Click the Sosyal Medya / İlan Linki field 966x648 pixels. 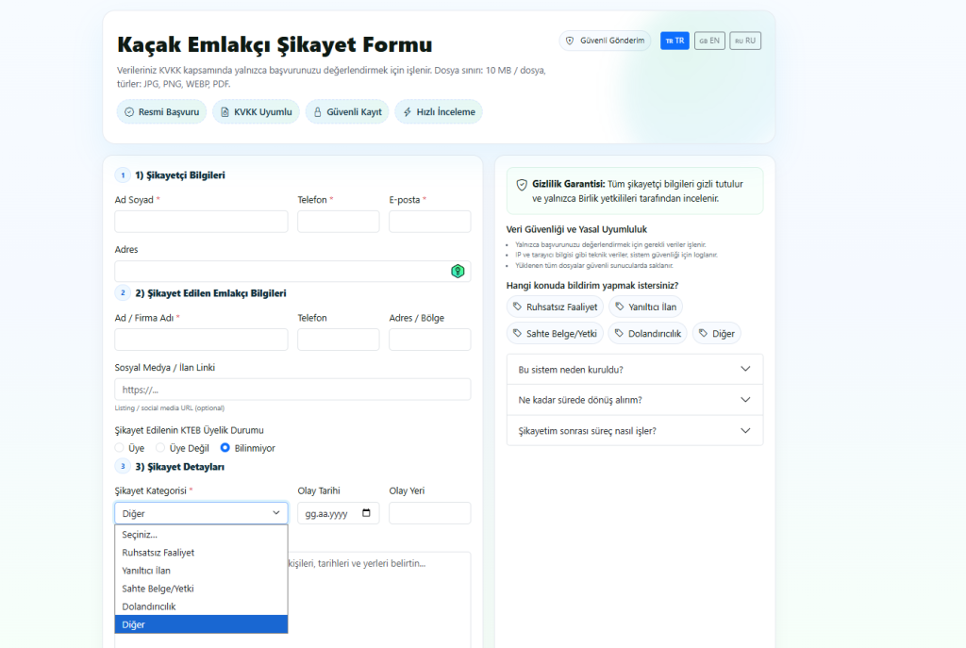292,390
